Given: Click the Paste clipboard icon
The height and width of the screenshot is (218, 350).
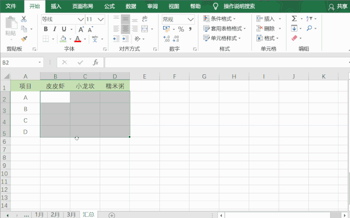Looking at the screenshot, I should (x=11, y=23).
